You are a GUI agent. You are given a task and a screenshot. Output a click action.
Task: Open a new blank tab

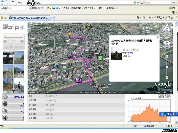[x=52, y=18]
